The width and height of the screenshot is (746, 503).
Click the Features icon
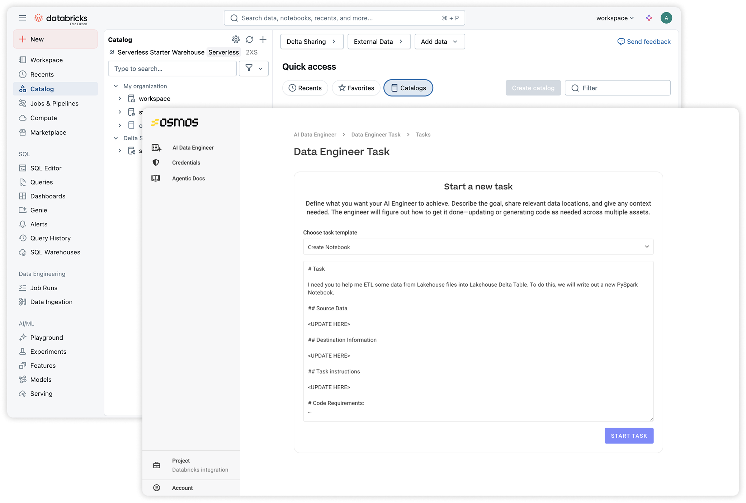click(23, 366)
